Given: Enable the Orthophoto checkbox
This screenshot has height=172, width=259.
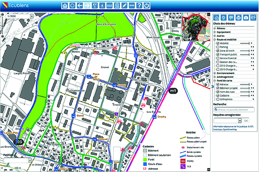Looking at the screenshot, I should point(218,99).
